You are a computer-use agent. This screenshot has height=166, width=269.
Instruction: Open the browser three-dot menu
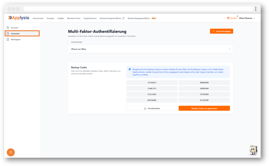(256, 9)
